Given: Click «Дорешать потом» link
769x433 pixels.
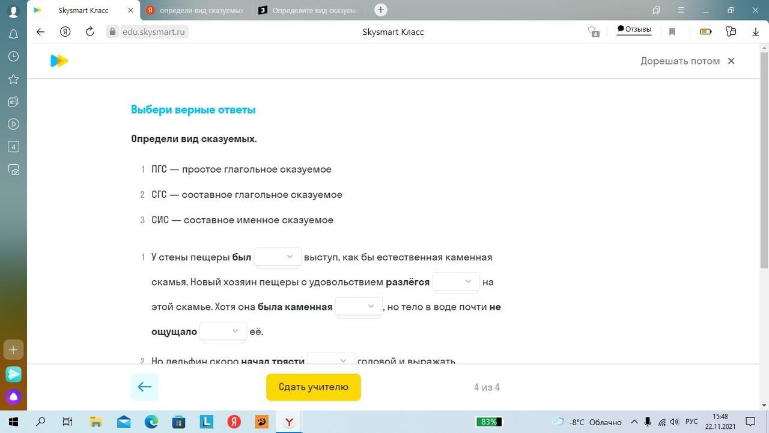Looking at the screenshot, I should pos(679,61).
